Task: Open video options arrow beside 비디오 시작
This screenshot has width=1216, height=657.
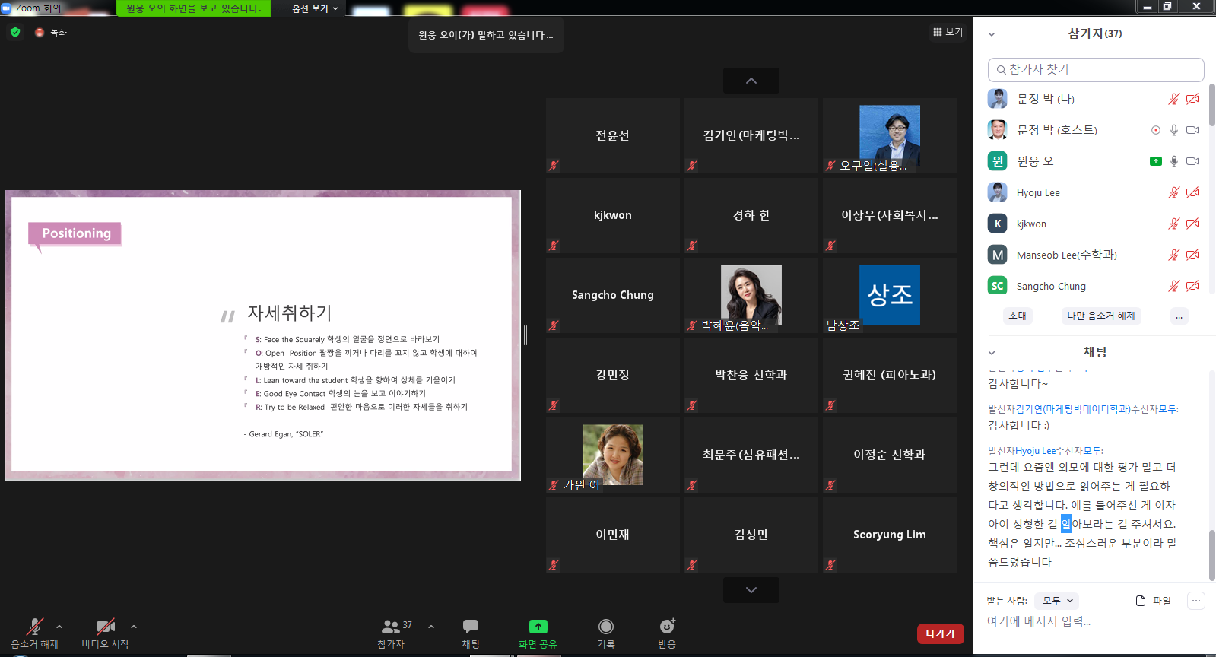Action: pyautogui.click(x=134, y=627)
